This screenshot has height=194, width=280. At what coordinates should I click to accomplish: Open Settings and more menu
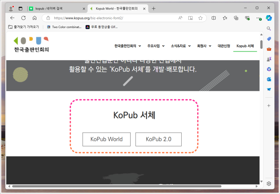coord(259,18)
